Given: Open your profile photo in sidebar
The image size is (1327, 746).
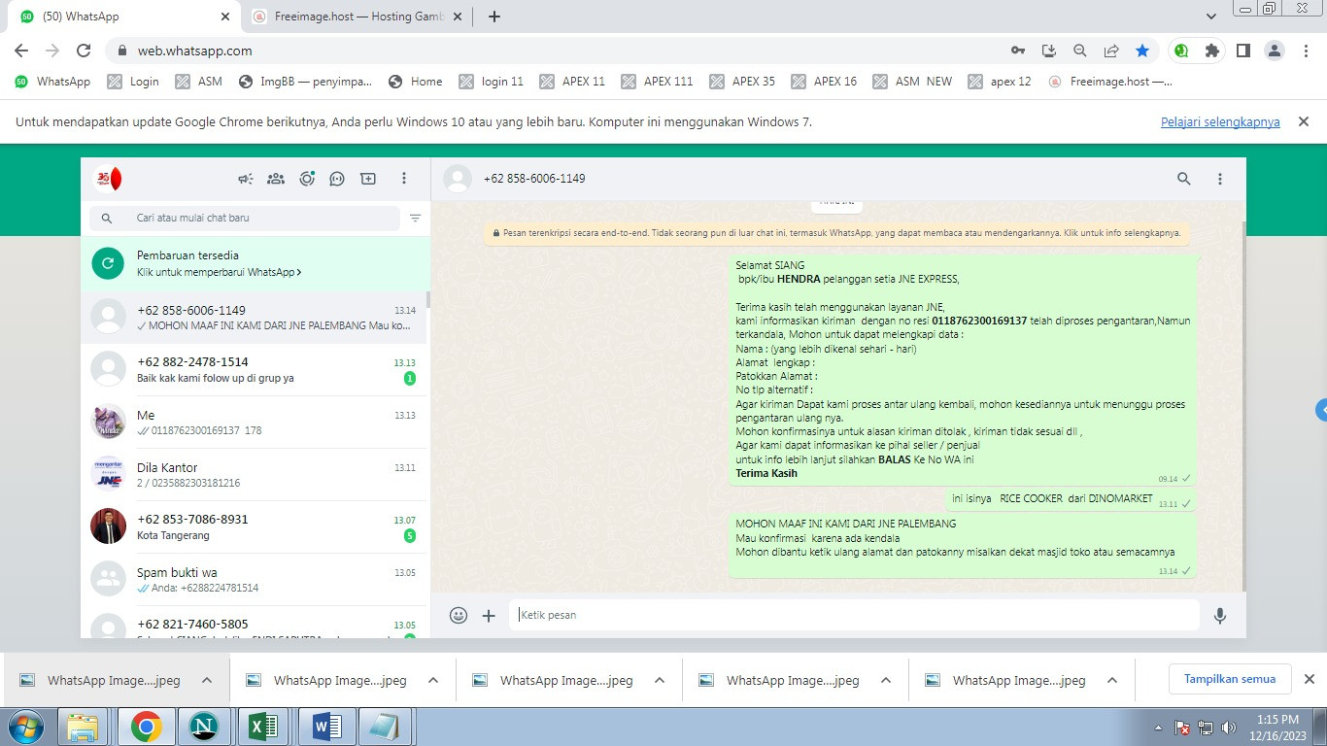Looking at the screenshot, I should click(108, 179).
